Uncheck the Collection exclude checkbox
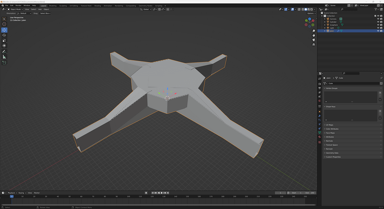Viewport: 384px width, 209px height. tap(375, 16)
